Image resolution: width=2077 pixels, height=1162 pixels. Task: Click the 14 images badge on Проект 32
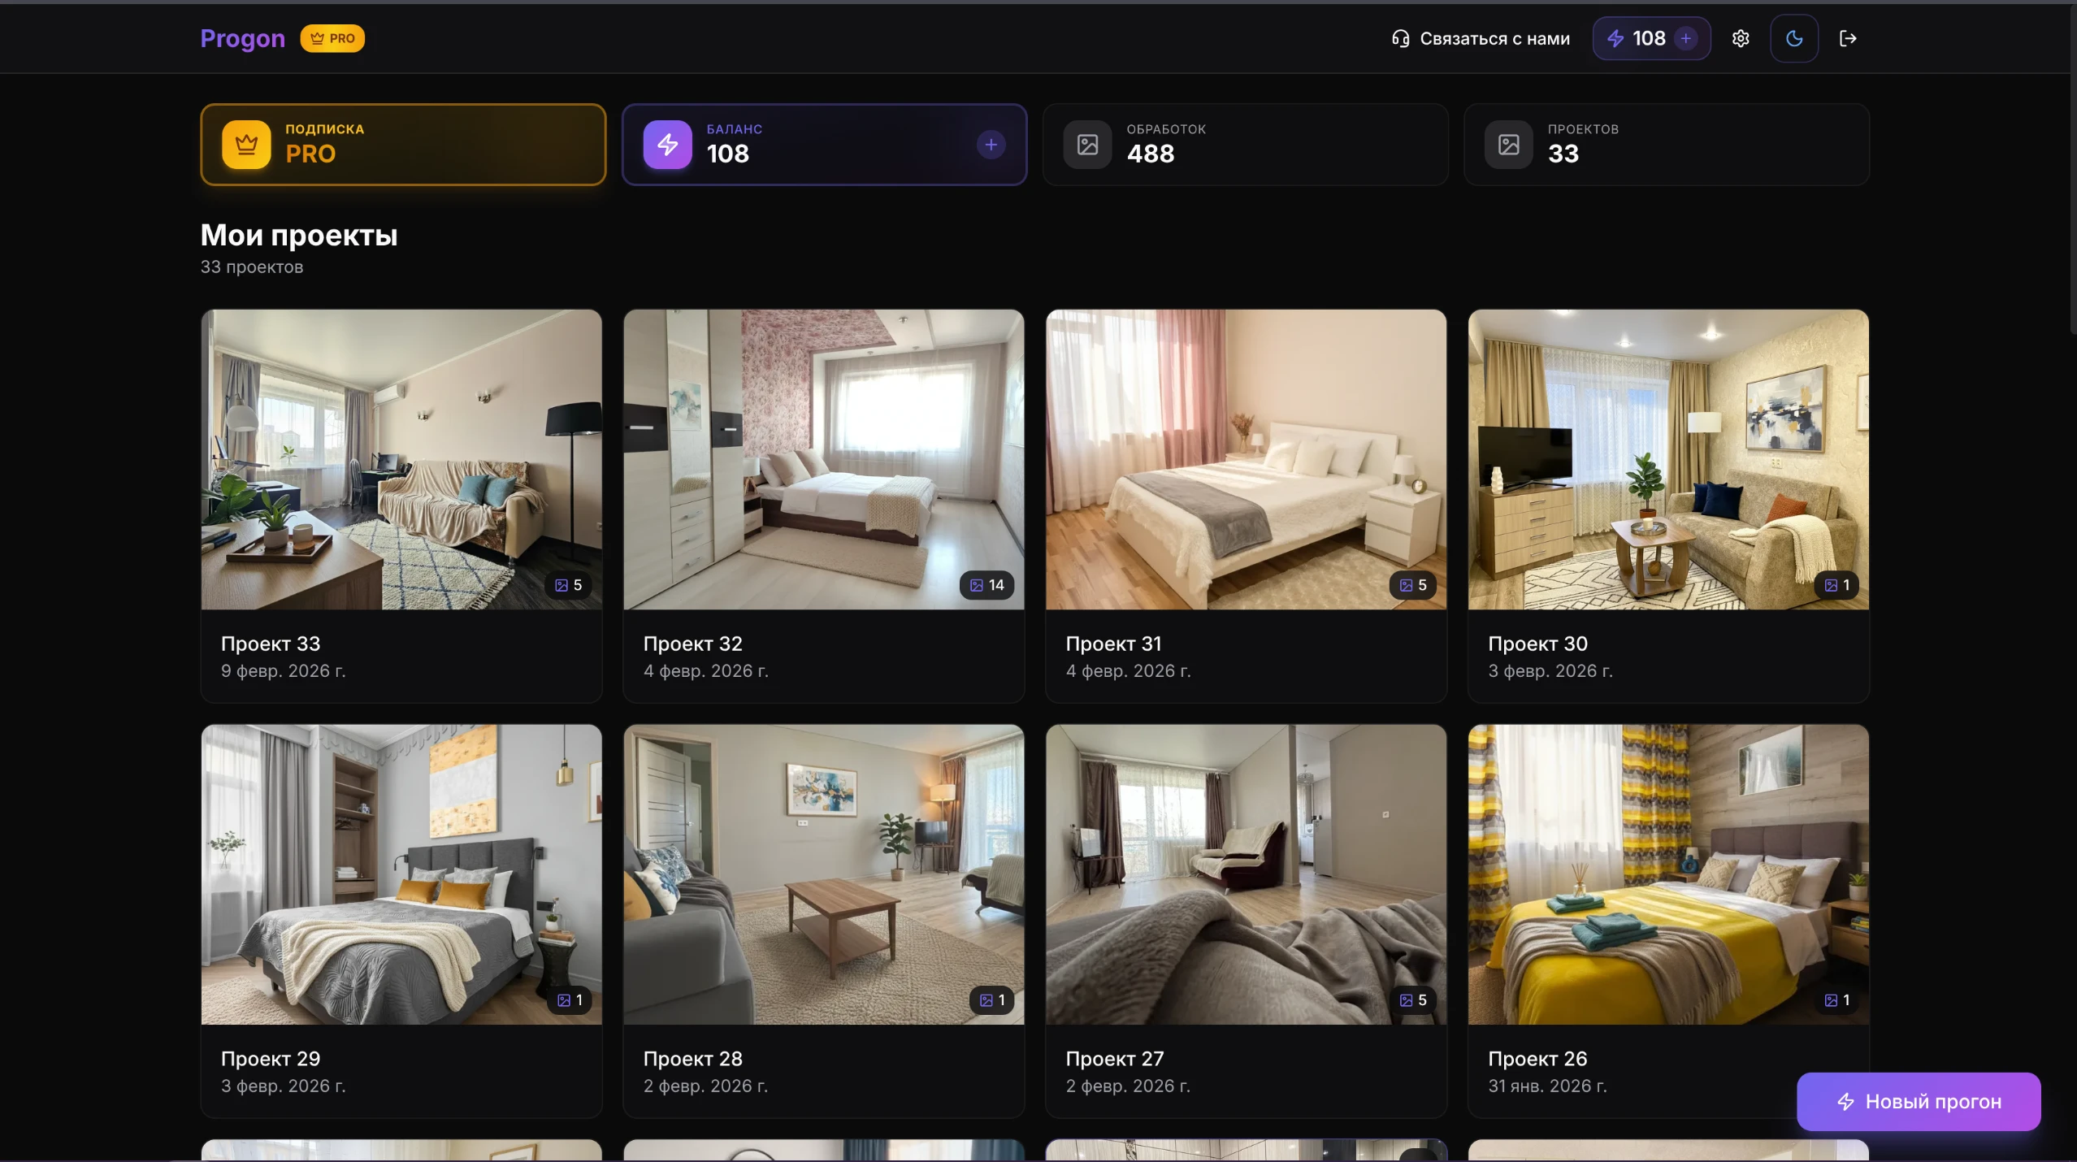(x=986, y=585)
